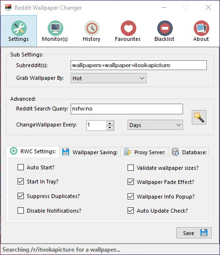Toggle Auto Update Check checkbox
The height and width of the screenshot is (255, 220).
point(131,210)
